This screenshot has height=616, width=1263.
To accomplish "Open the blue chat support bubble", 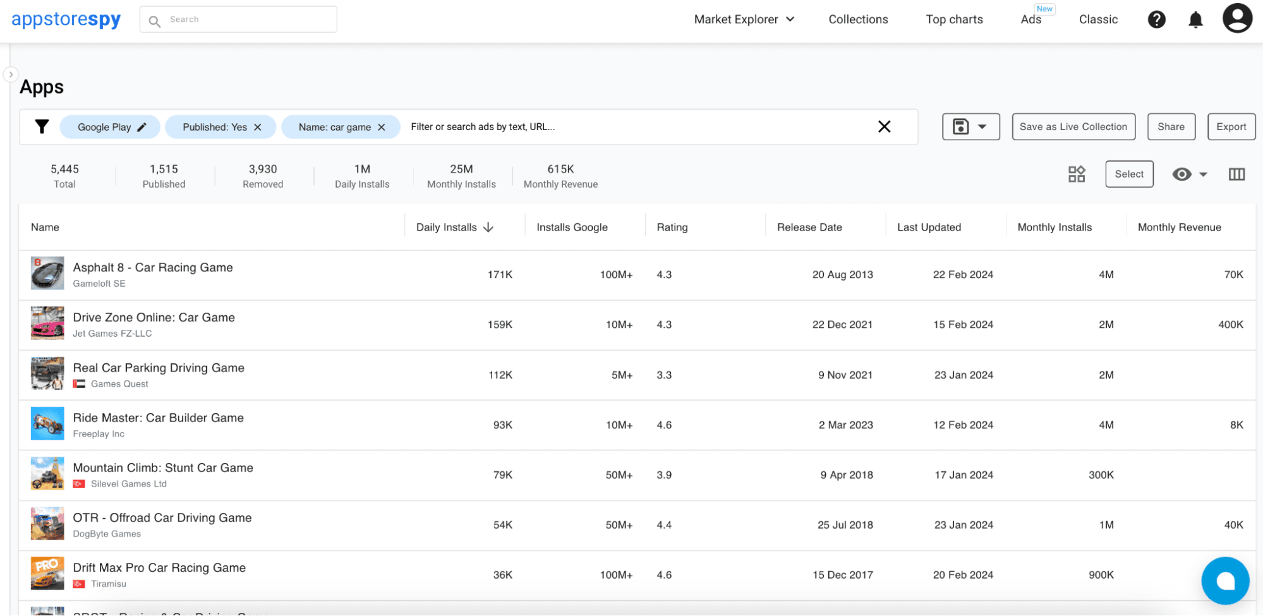I will pos(1224,580).
